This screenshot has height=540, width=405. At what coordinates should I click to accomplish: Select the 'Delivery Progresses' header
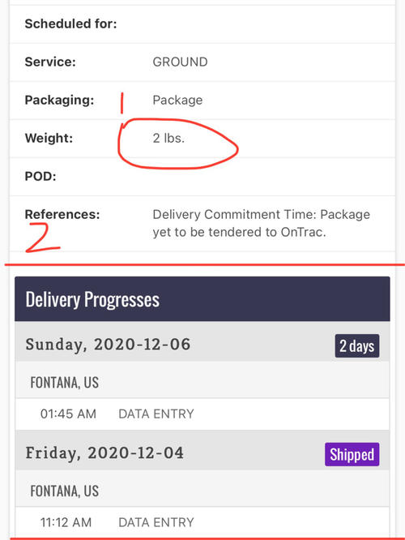tap(202, 299)
